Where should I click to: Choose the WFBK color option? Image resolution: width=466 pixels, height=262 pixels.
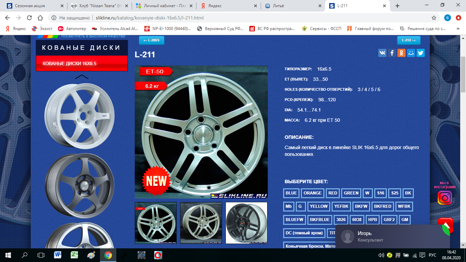(x=404, y=206)
